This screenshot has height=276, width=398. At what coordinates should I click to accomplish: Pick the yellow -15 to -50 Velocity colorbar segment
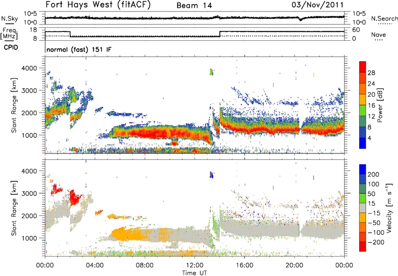tap(363, 218)
